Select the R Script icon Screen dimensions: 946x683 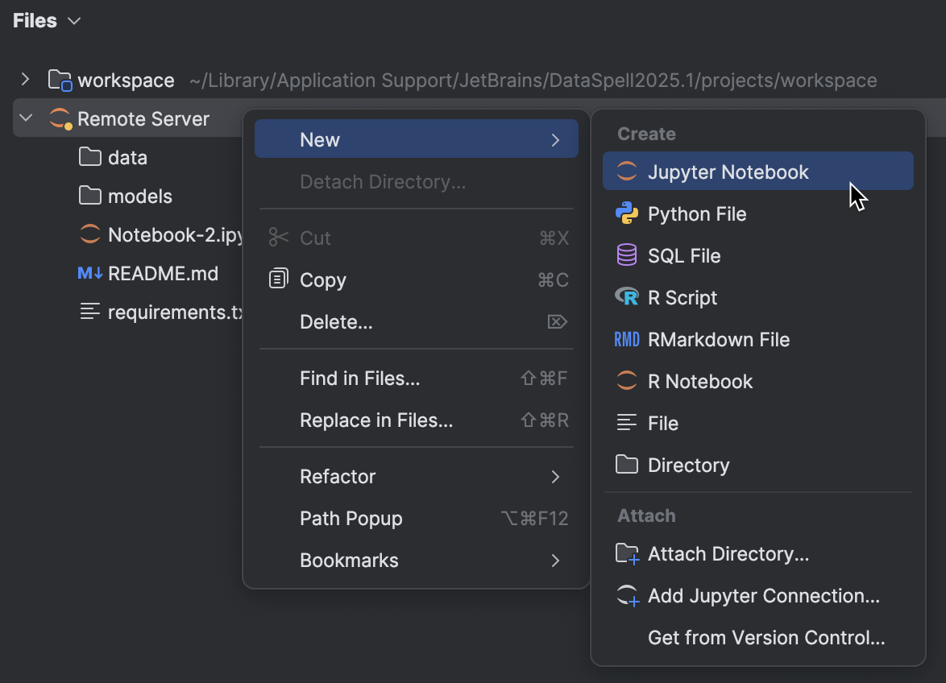(x=626, y=297)
